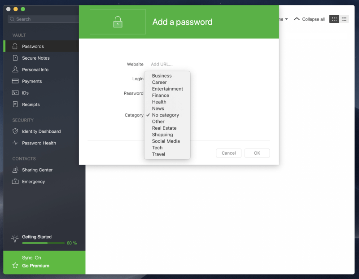Viewport: 359px width, 279px height.
Task: Click the Receipts icon in sidebar
Action: click(15, 105)
